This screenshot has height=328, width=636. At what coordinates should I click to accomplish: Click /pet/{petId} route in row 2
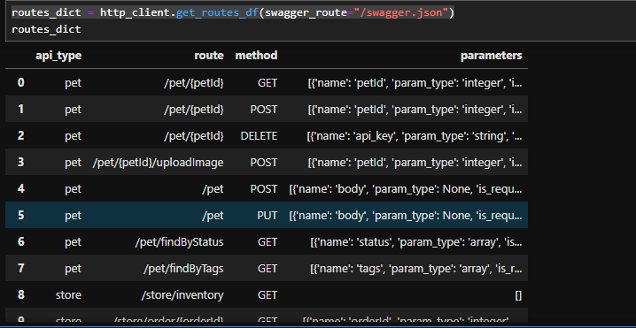pyautogui.click(x=194, y=136)
